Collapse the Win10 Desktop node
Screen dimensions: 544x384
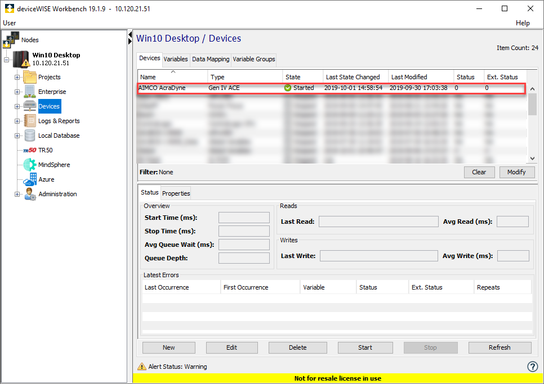pos(7,58)
